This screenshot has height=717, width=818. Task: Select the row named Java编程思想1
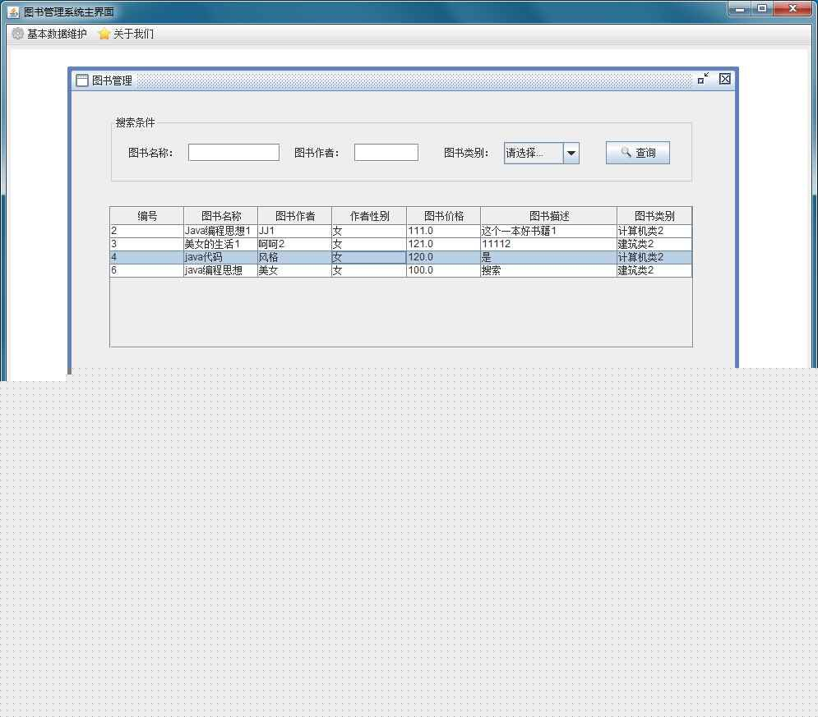tap(400, 231)
